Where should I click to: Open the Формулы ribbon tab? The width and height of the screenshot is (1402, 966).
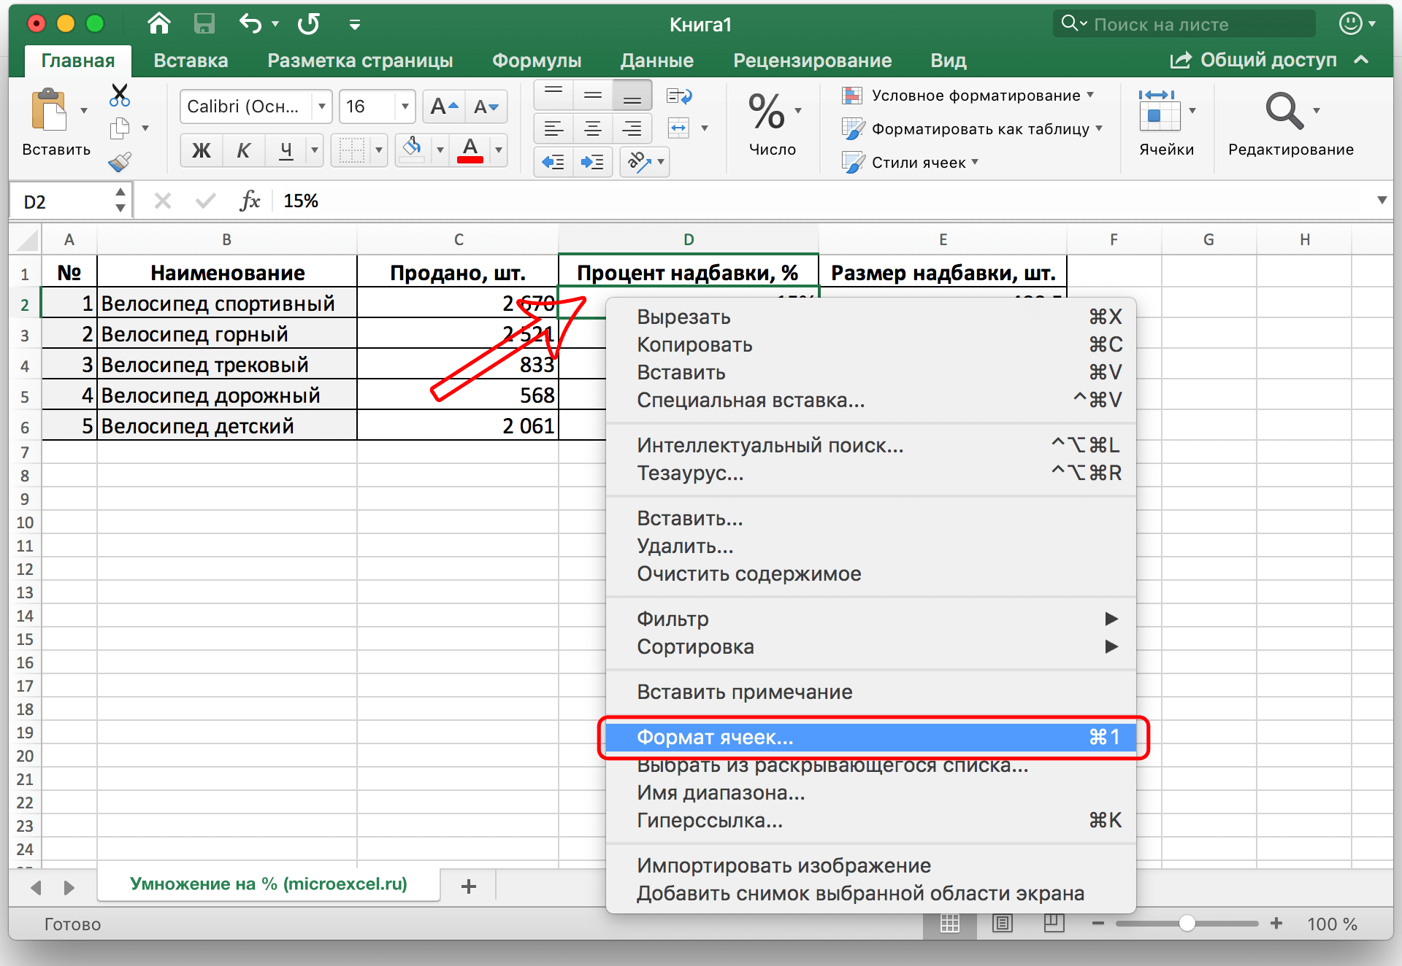coord(536,61)
